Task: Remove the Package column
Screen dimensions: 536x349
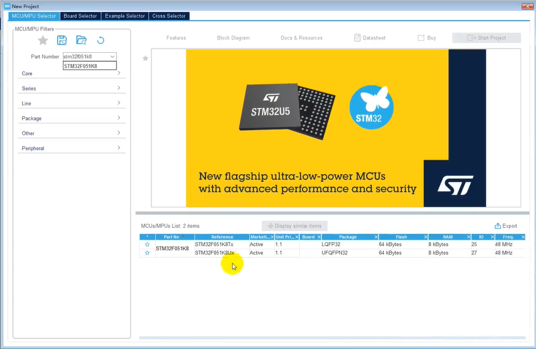Action: pos(376,237)
